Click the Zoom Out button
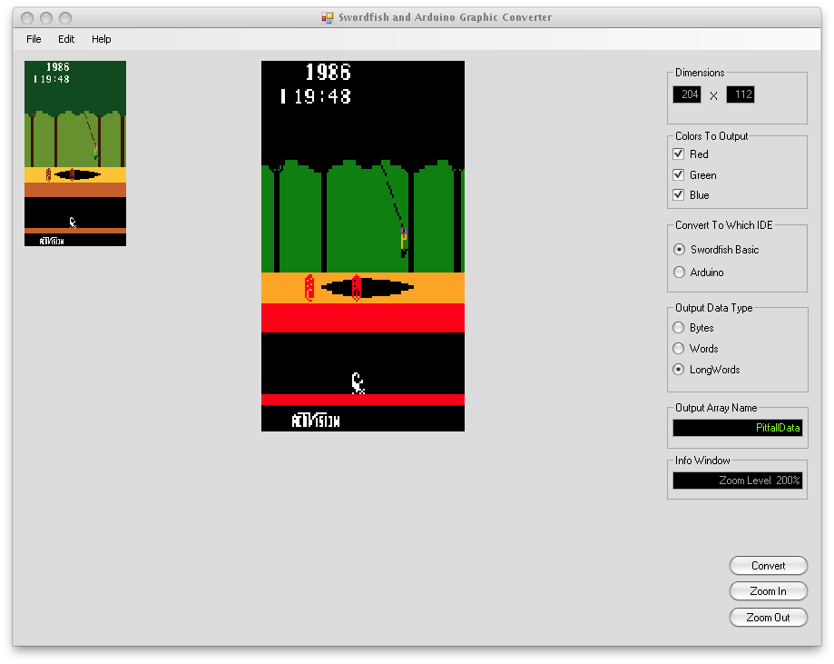834x664 pixels. [768, 617]
